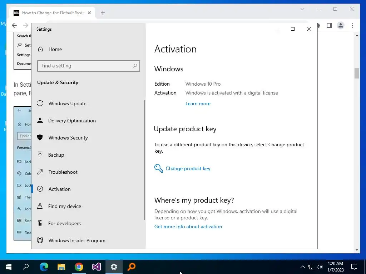This screenshot has width=366, height=274.
Task: Select Windows Security in sidebar
Action: pyautogui.click(x=68, y=138)
